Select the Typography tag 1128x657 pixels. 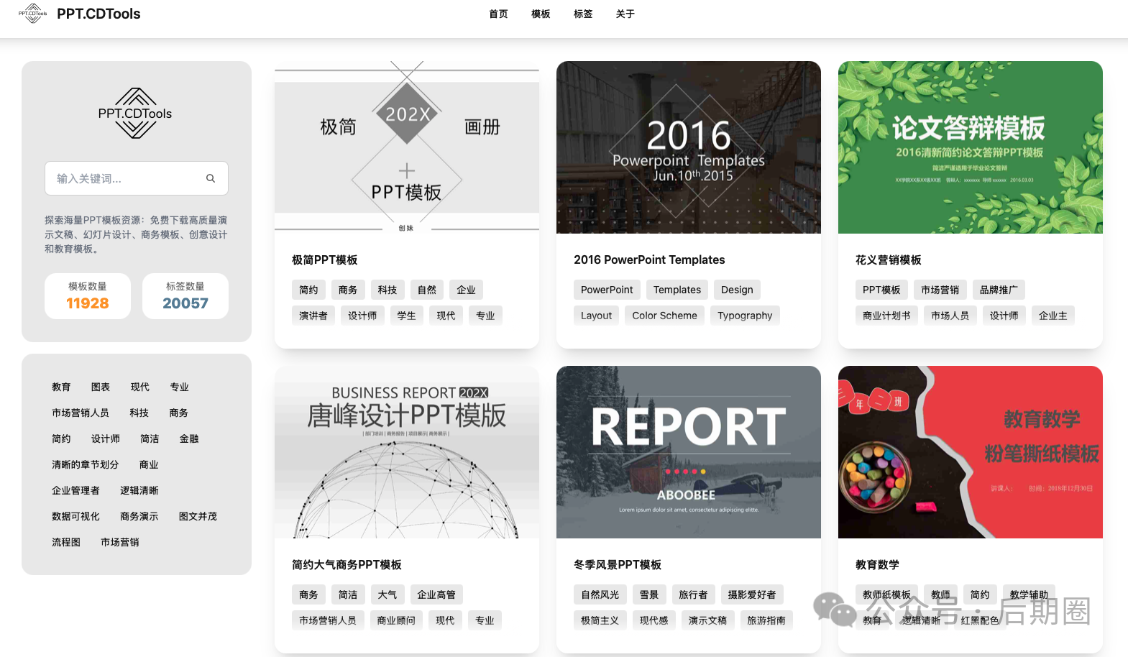[x=745, y=316]
